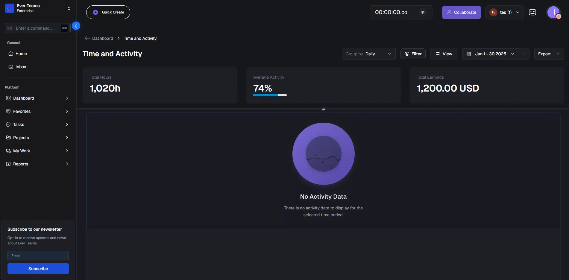Viewport: 569px width, 280px height.
Task: Click the Projects icon in sidebar
Action: tap(8, 138)
